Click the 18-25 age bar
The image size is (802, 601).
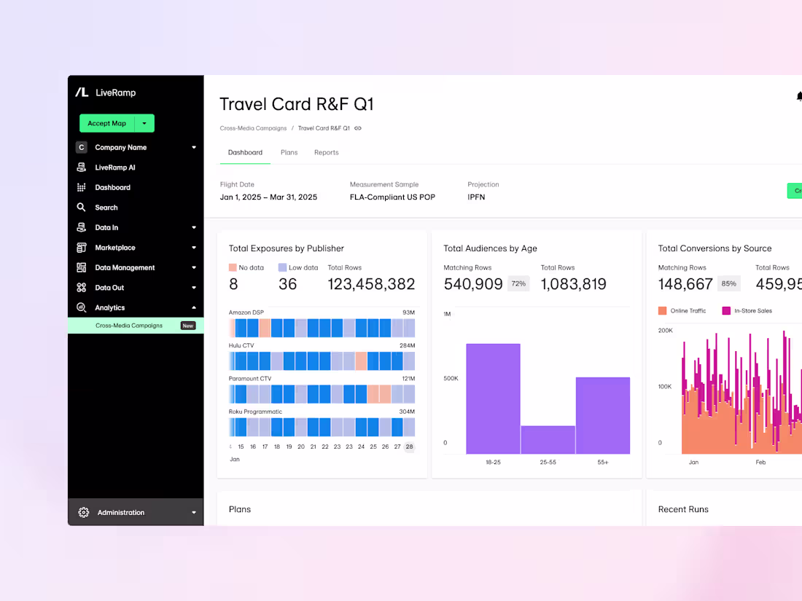pos(493,398)
